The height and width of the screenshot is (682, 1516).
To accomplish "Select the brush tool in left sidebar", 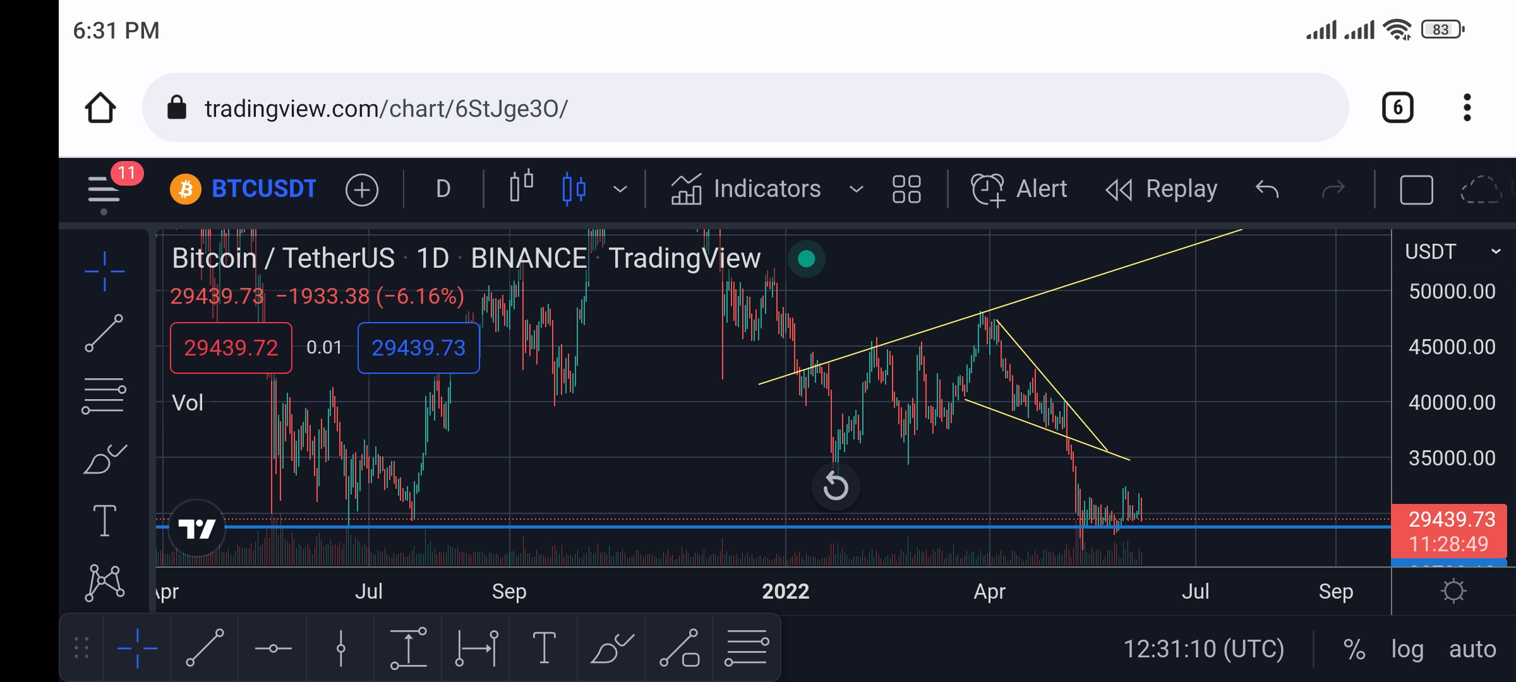I will (105, 459).
